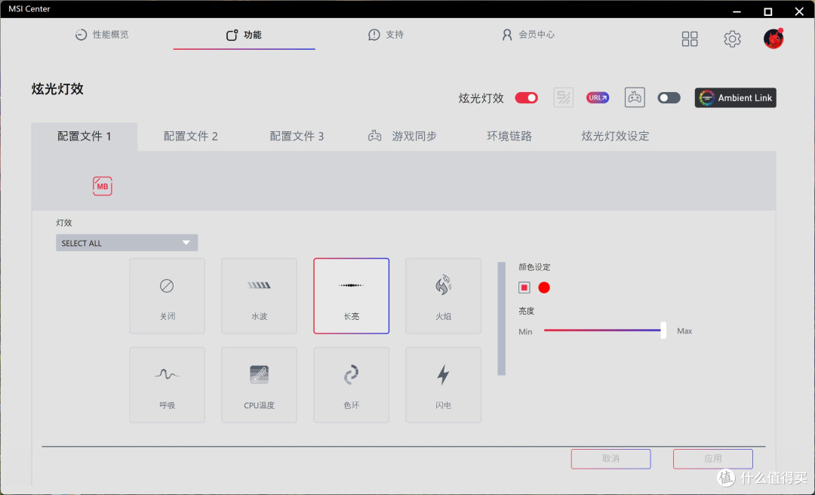
Task: Turn off the 炫光灯效 red switch
Action: click(x=527, y=98)
